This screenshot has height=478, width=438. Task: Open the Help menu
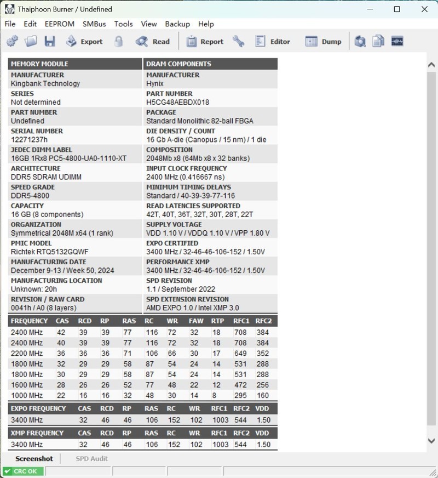[x=206, y=24]
